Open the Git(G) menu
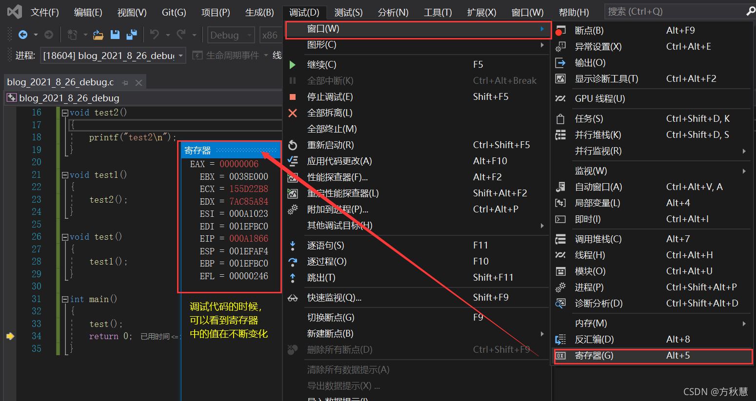The height and width of the screenshot is (401, 756). click(174, 12)
